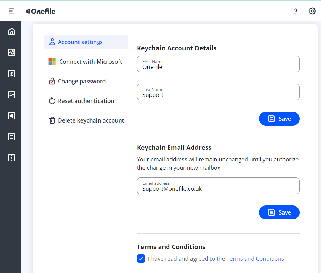Image resolution: width=321 pixels, height=273 pixels.
Task: Open Connect with Microsoft option
Action: (86, 62)
